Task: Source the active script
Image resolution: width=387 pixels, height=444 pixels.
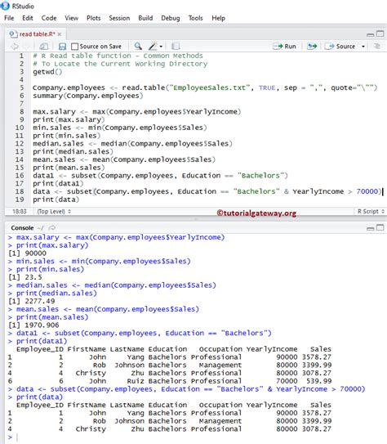Action: click(340, 46)
